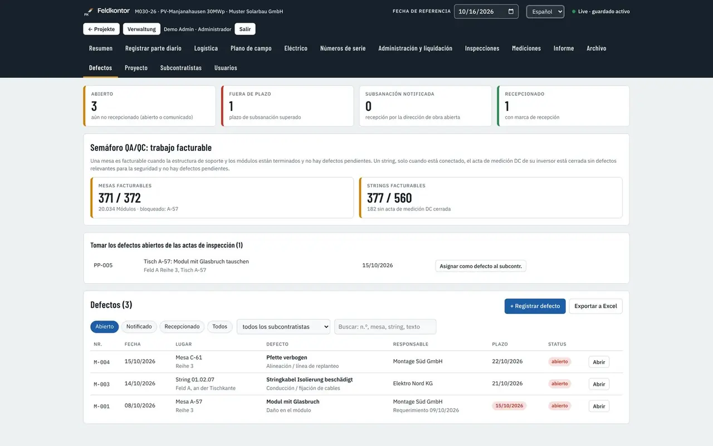
Task: Click the ← Projekte back button
Action: tap(101, 29)
